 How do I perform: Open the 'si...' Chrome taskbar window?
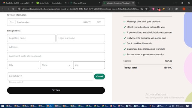coord(82,106)
